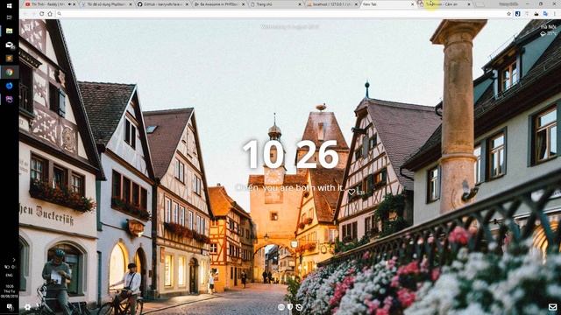This screenshot has width=561, height=315.
Task: Open the Action Center notifications icon
Action: 10,307
